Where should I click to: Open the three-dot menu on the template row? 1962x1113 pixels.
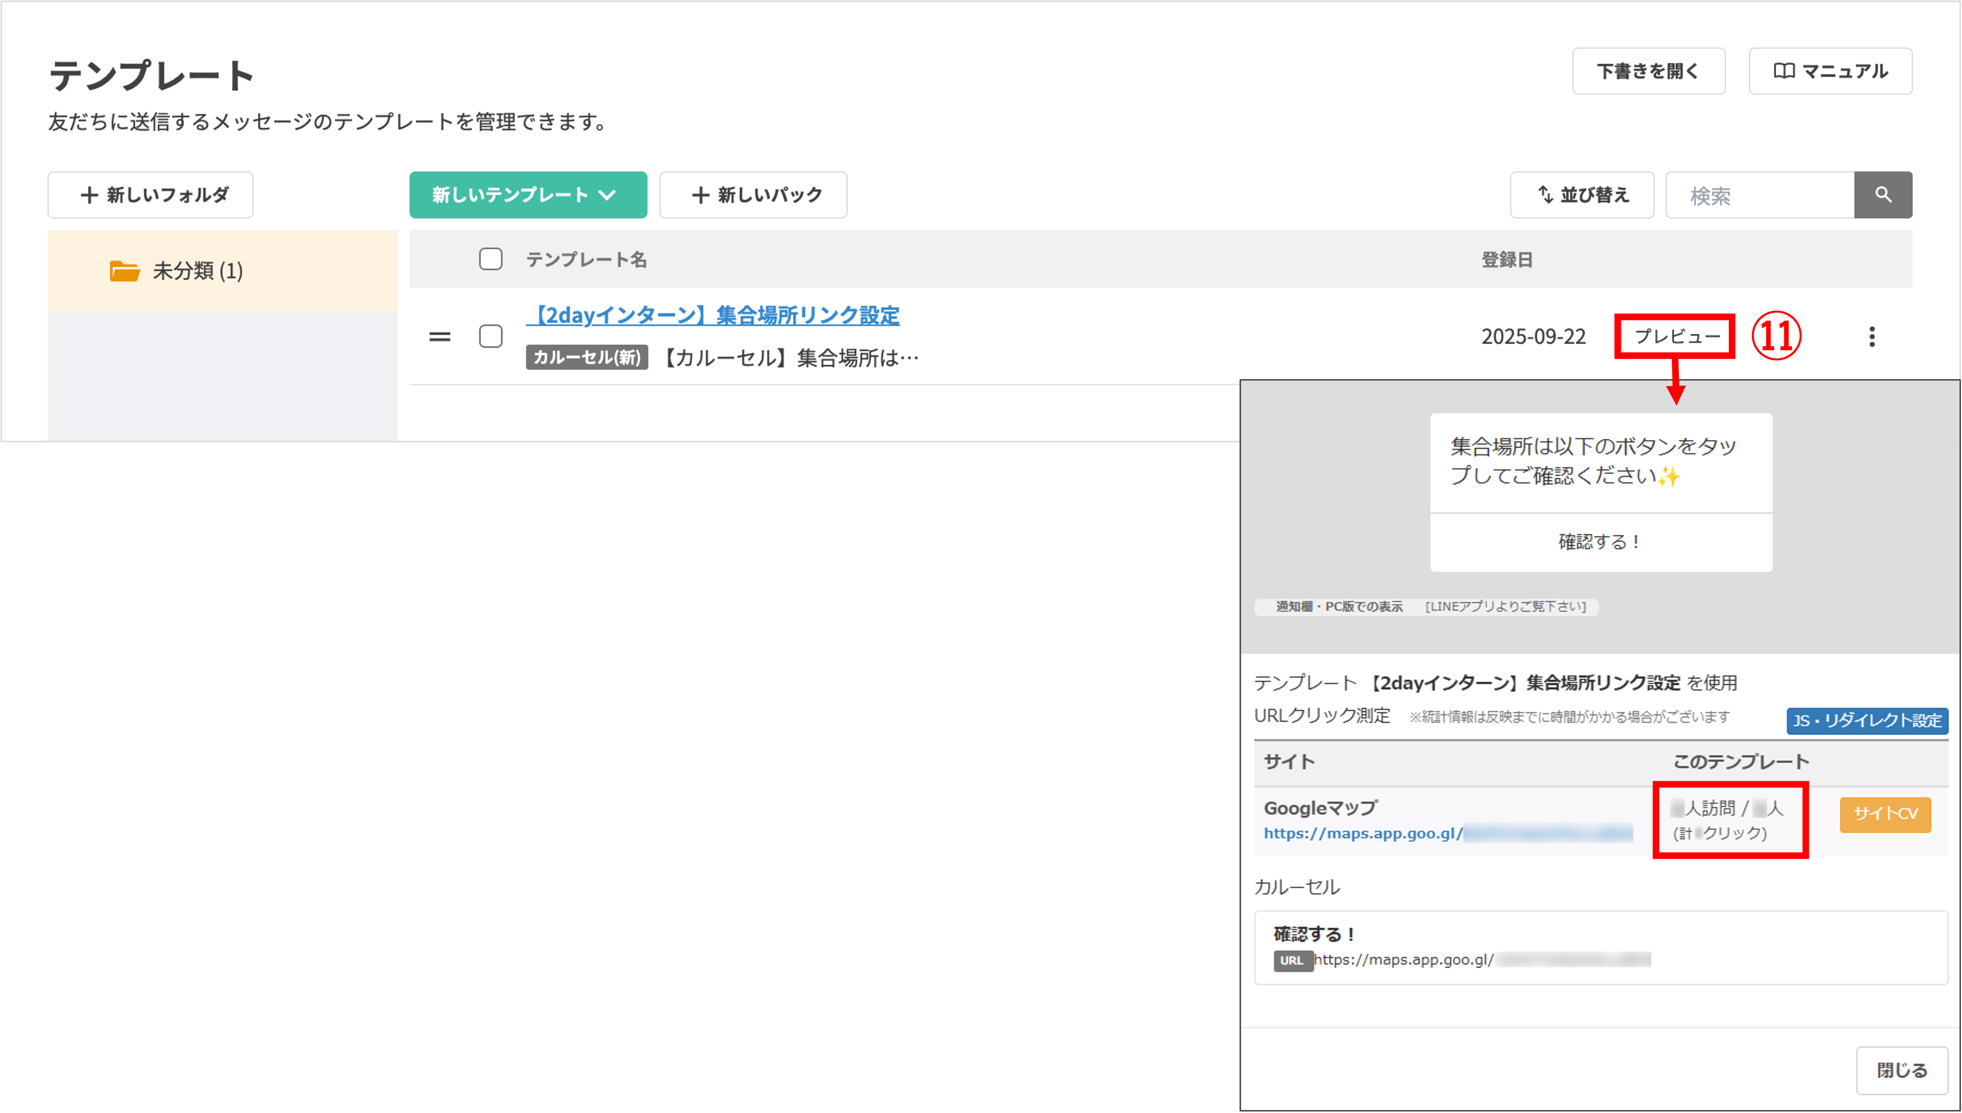[x=1872, y=336]
